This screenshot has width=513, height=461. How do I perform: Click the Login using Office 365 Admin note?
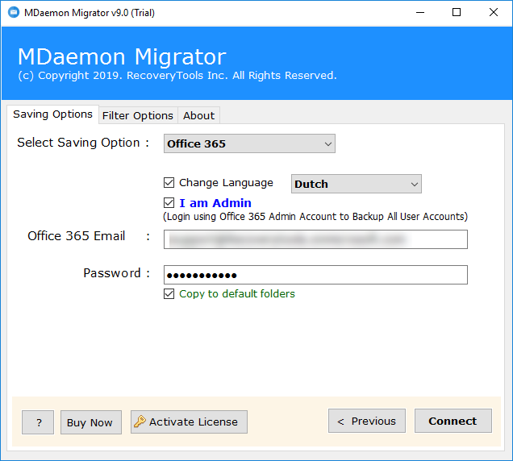click(315, 217)
